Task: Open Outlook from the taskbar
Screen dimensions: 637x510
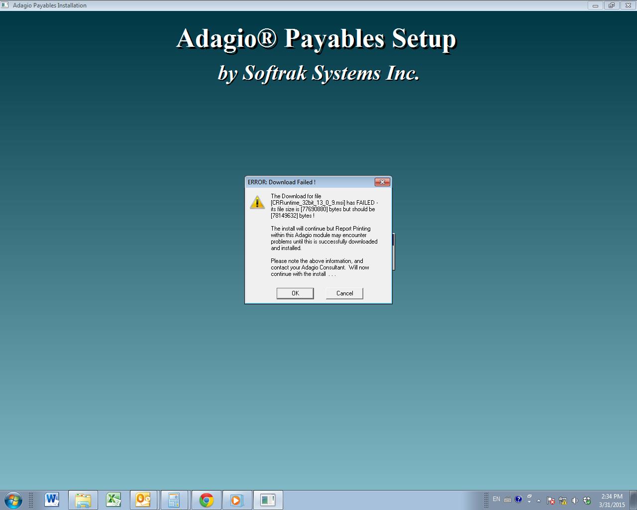Action: (x=144, y=500)
